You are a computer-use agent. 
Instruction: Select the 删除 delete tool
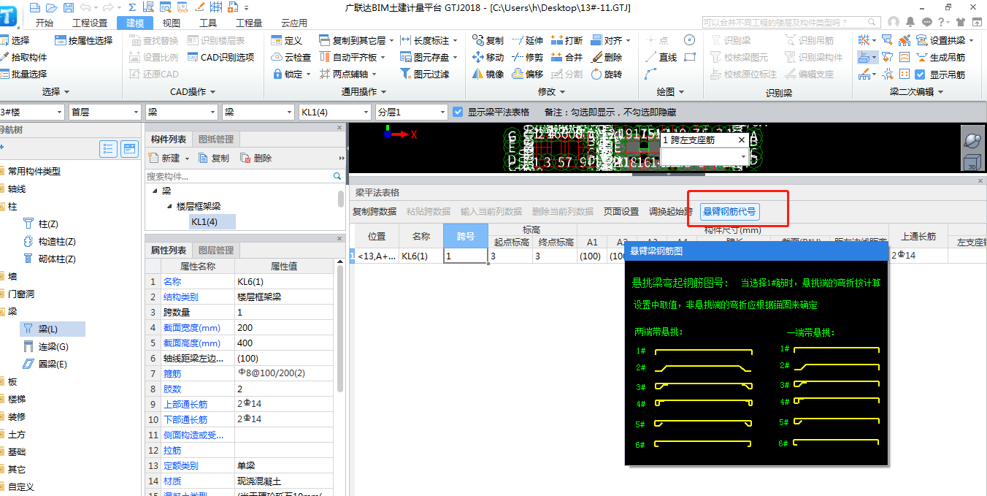tap(606, 57)
